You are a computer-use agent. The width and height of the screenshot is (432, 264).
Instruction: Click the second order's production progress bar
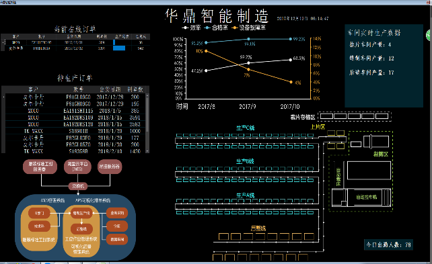(x=119, y=48)
